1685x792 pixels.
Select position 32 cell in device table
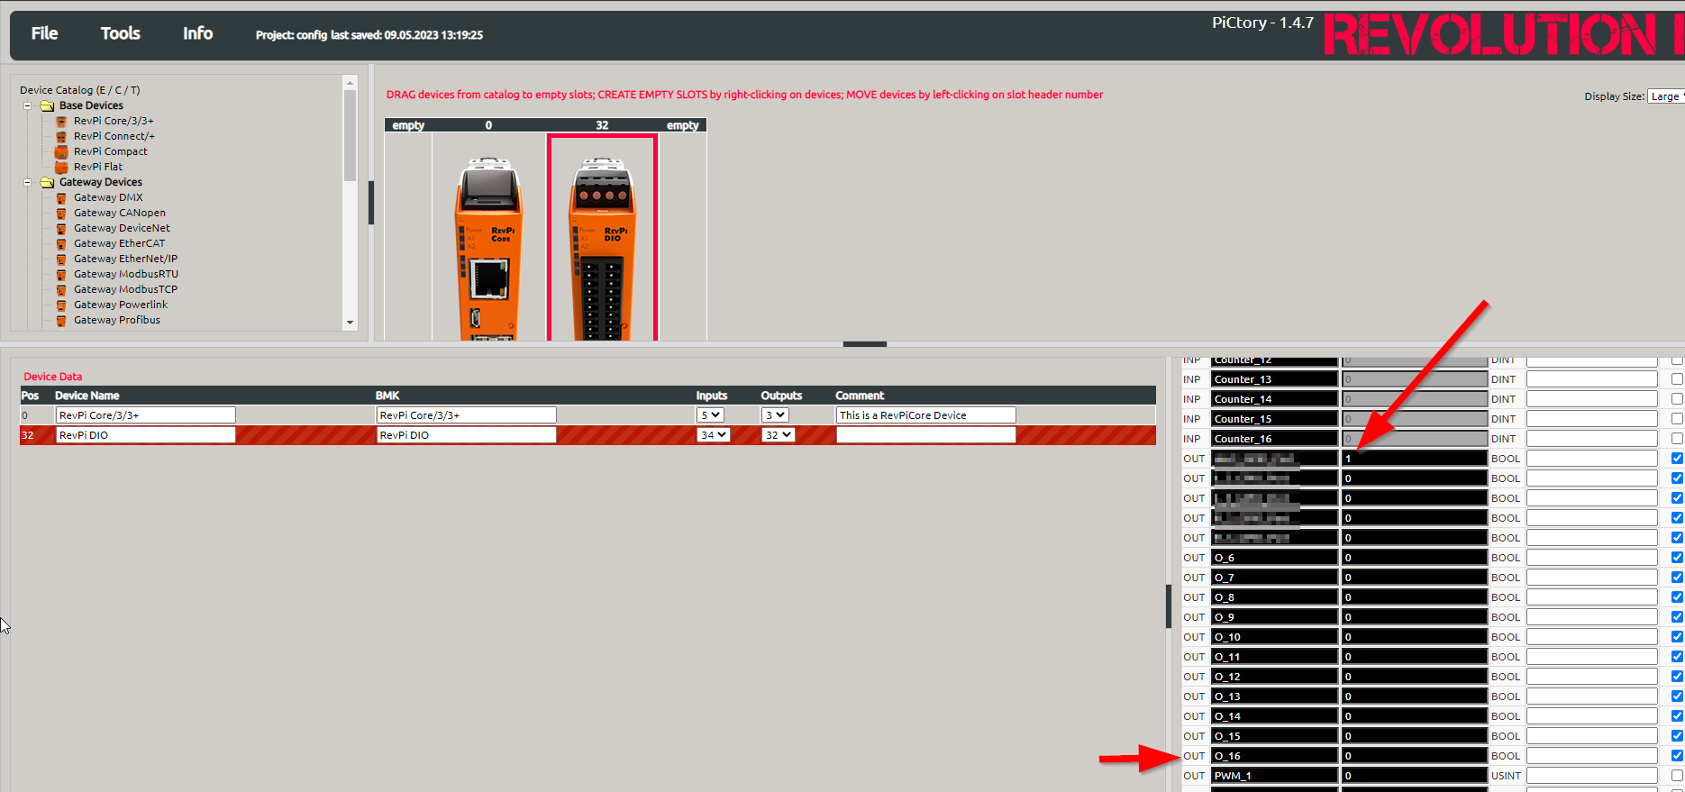(36, 435)
